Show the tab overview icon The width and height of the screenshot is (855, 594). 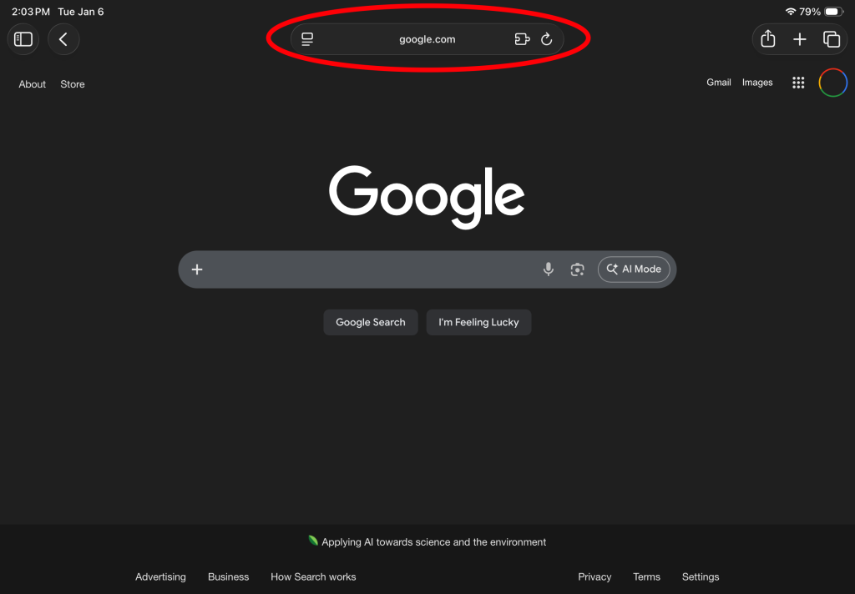(x=831, y=39)
